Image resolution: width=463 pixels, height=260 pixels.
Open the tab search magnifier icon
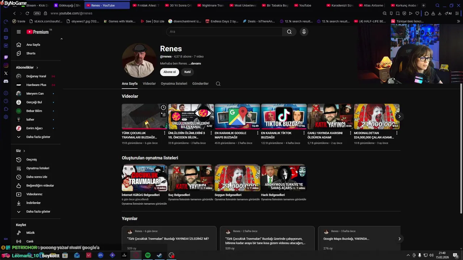tap(437, 5)
